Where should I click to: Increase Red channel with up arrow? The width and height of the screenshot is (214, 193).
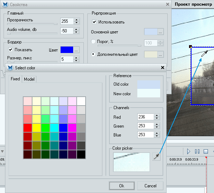tap(157, 115)
